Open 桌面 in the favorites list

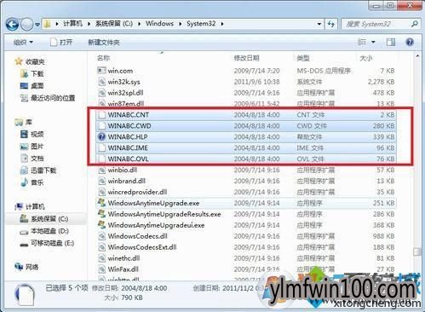pos(37,86)
